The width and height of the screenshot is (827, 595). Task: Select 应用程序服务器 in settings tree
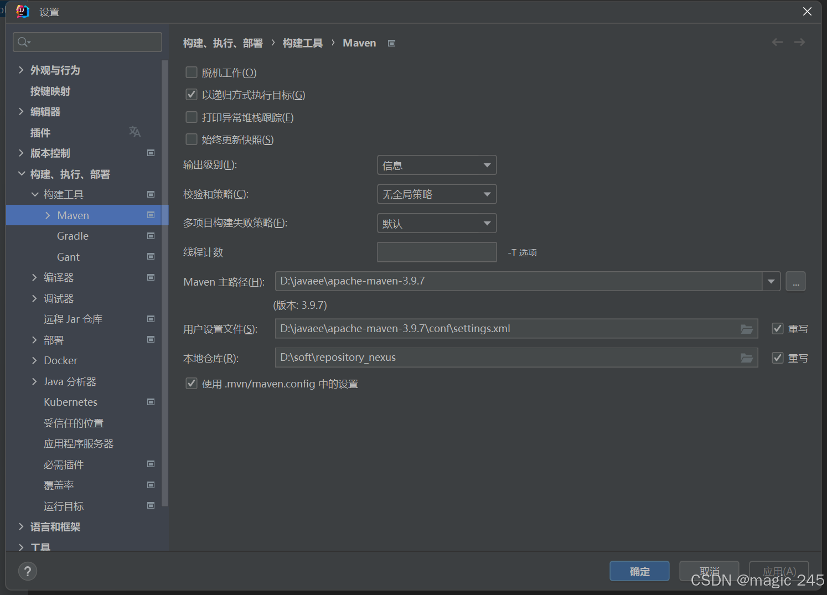pyautogui.click(x=79, y=444)
